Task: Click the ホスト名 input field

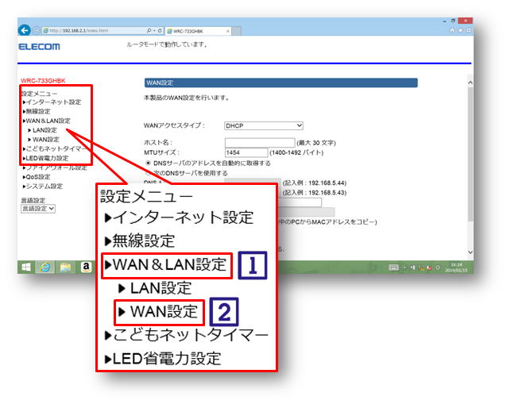Action: pyautogui.click(x=260, y=142)
